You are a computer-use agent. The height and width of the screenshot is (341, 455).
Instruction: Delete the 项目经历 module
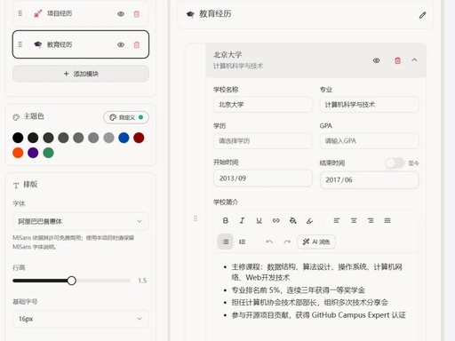(x=137, y=14)
